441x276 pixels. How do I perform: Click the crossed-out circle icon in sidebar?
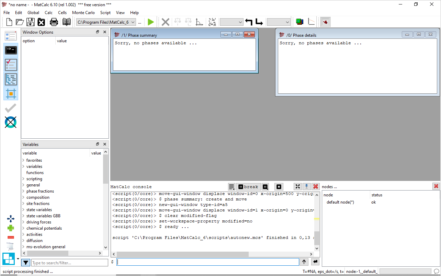click(11, 122)
